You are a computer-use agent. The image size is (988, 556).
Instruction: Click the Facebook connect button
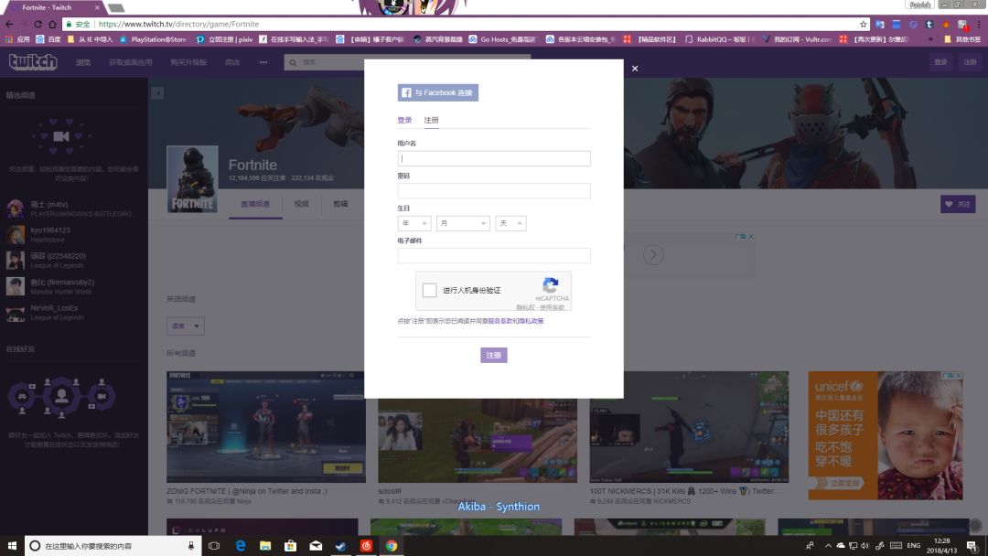point(437,92)
